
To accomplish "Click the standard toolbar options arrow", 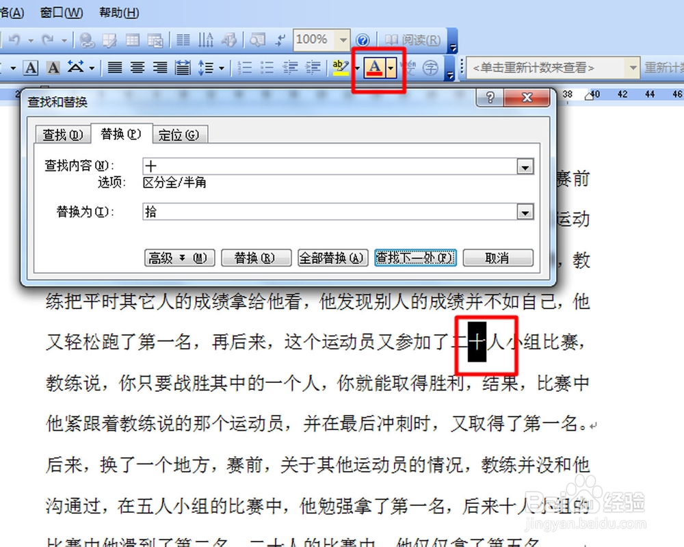I will (452, 41).
